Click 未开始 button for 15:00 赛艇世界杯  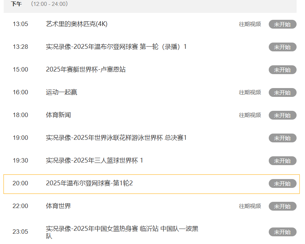click(282, 70)
